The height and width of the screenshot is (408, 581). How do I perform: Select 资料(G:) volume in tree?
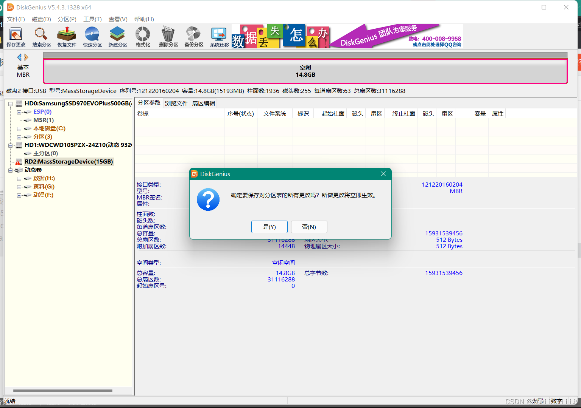point(44,186)
